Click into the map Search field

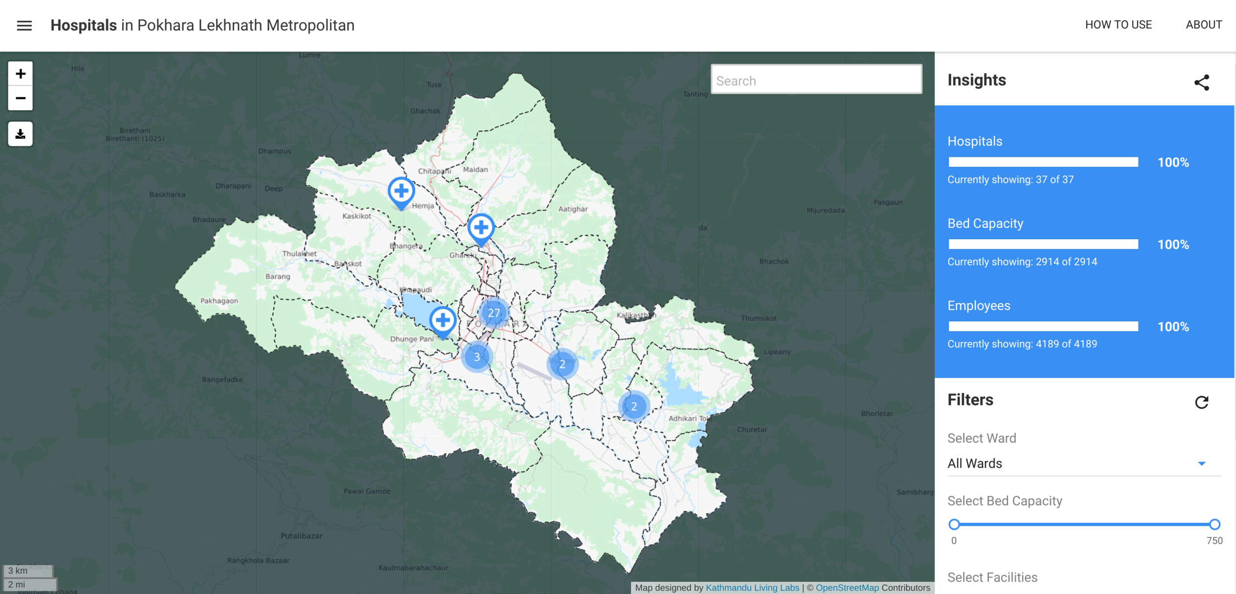816,81
